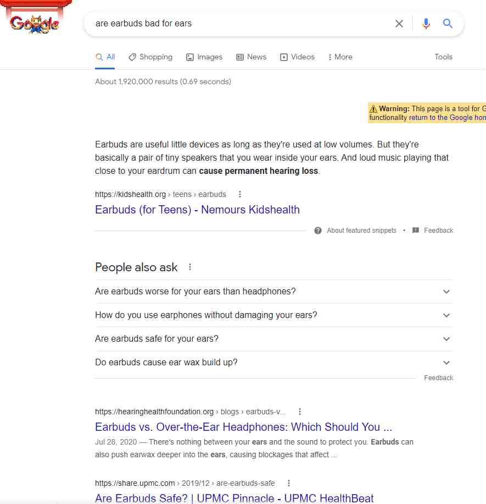This screenshot has width=486, height=504.
Task: Clear the search box with the X icon
Action: pyautogui.click(x=399, y=24)
